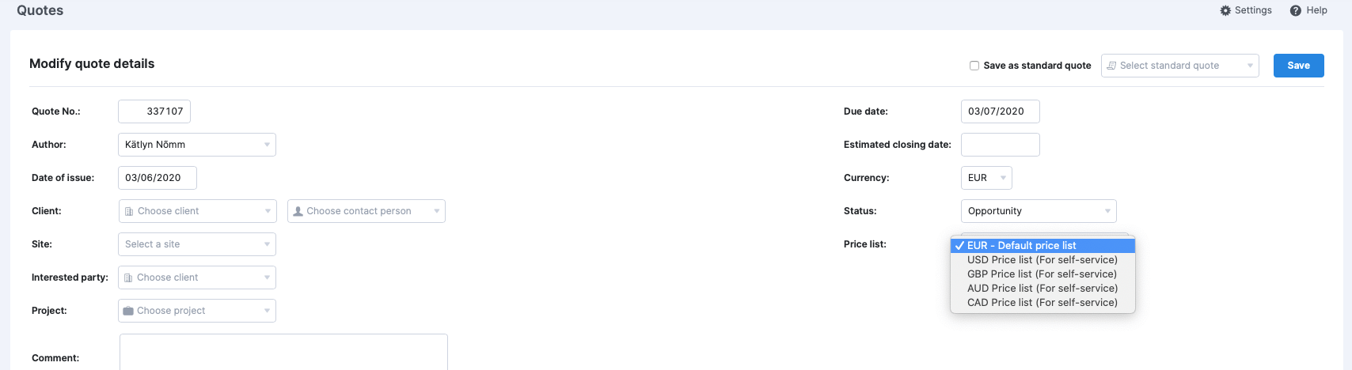Expand the Author dropdown
This screenshot has width=1352, height=370.
click(x=197, y=145)
